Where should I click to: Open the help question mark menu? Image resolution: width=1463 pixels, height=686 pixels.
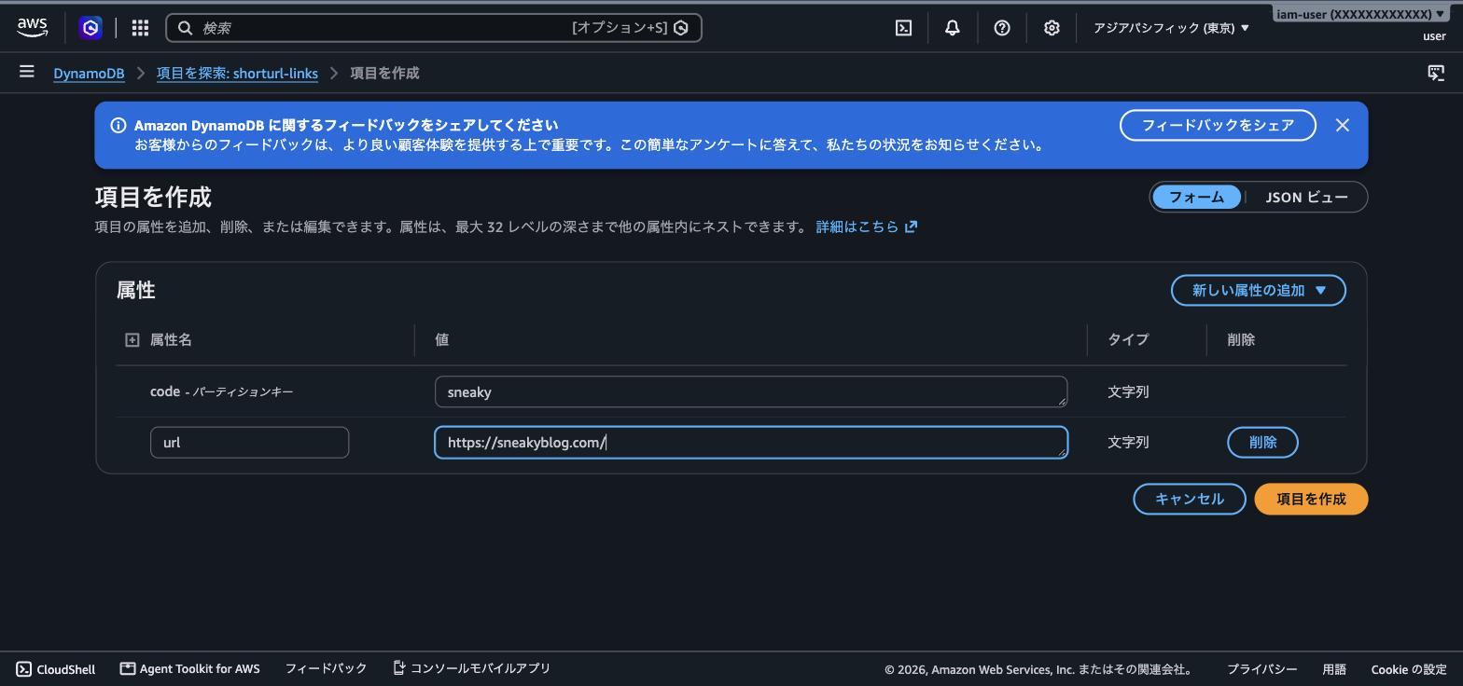coord(1001,28)
